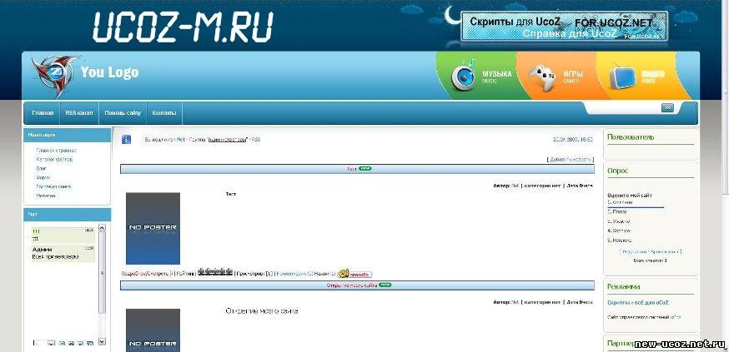Click NO POSTER image of Открытие моего сайта

(x=153, y=330)
